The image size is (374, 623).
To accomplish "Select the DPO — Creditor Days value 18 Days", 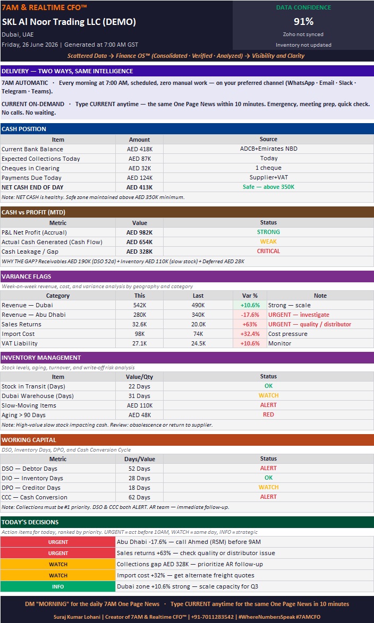I will coord(139,488).
